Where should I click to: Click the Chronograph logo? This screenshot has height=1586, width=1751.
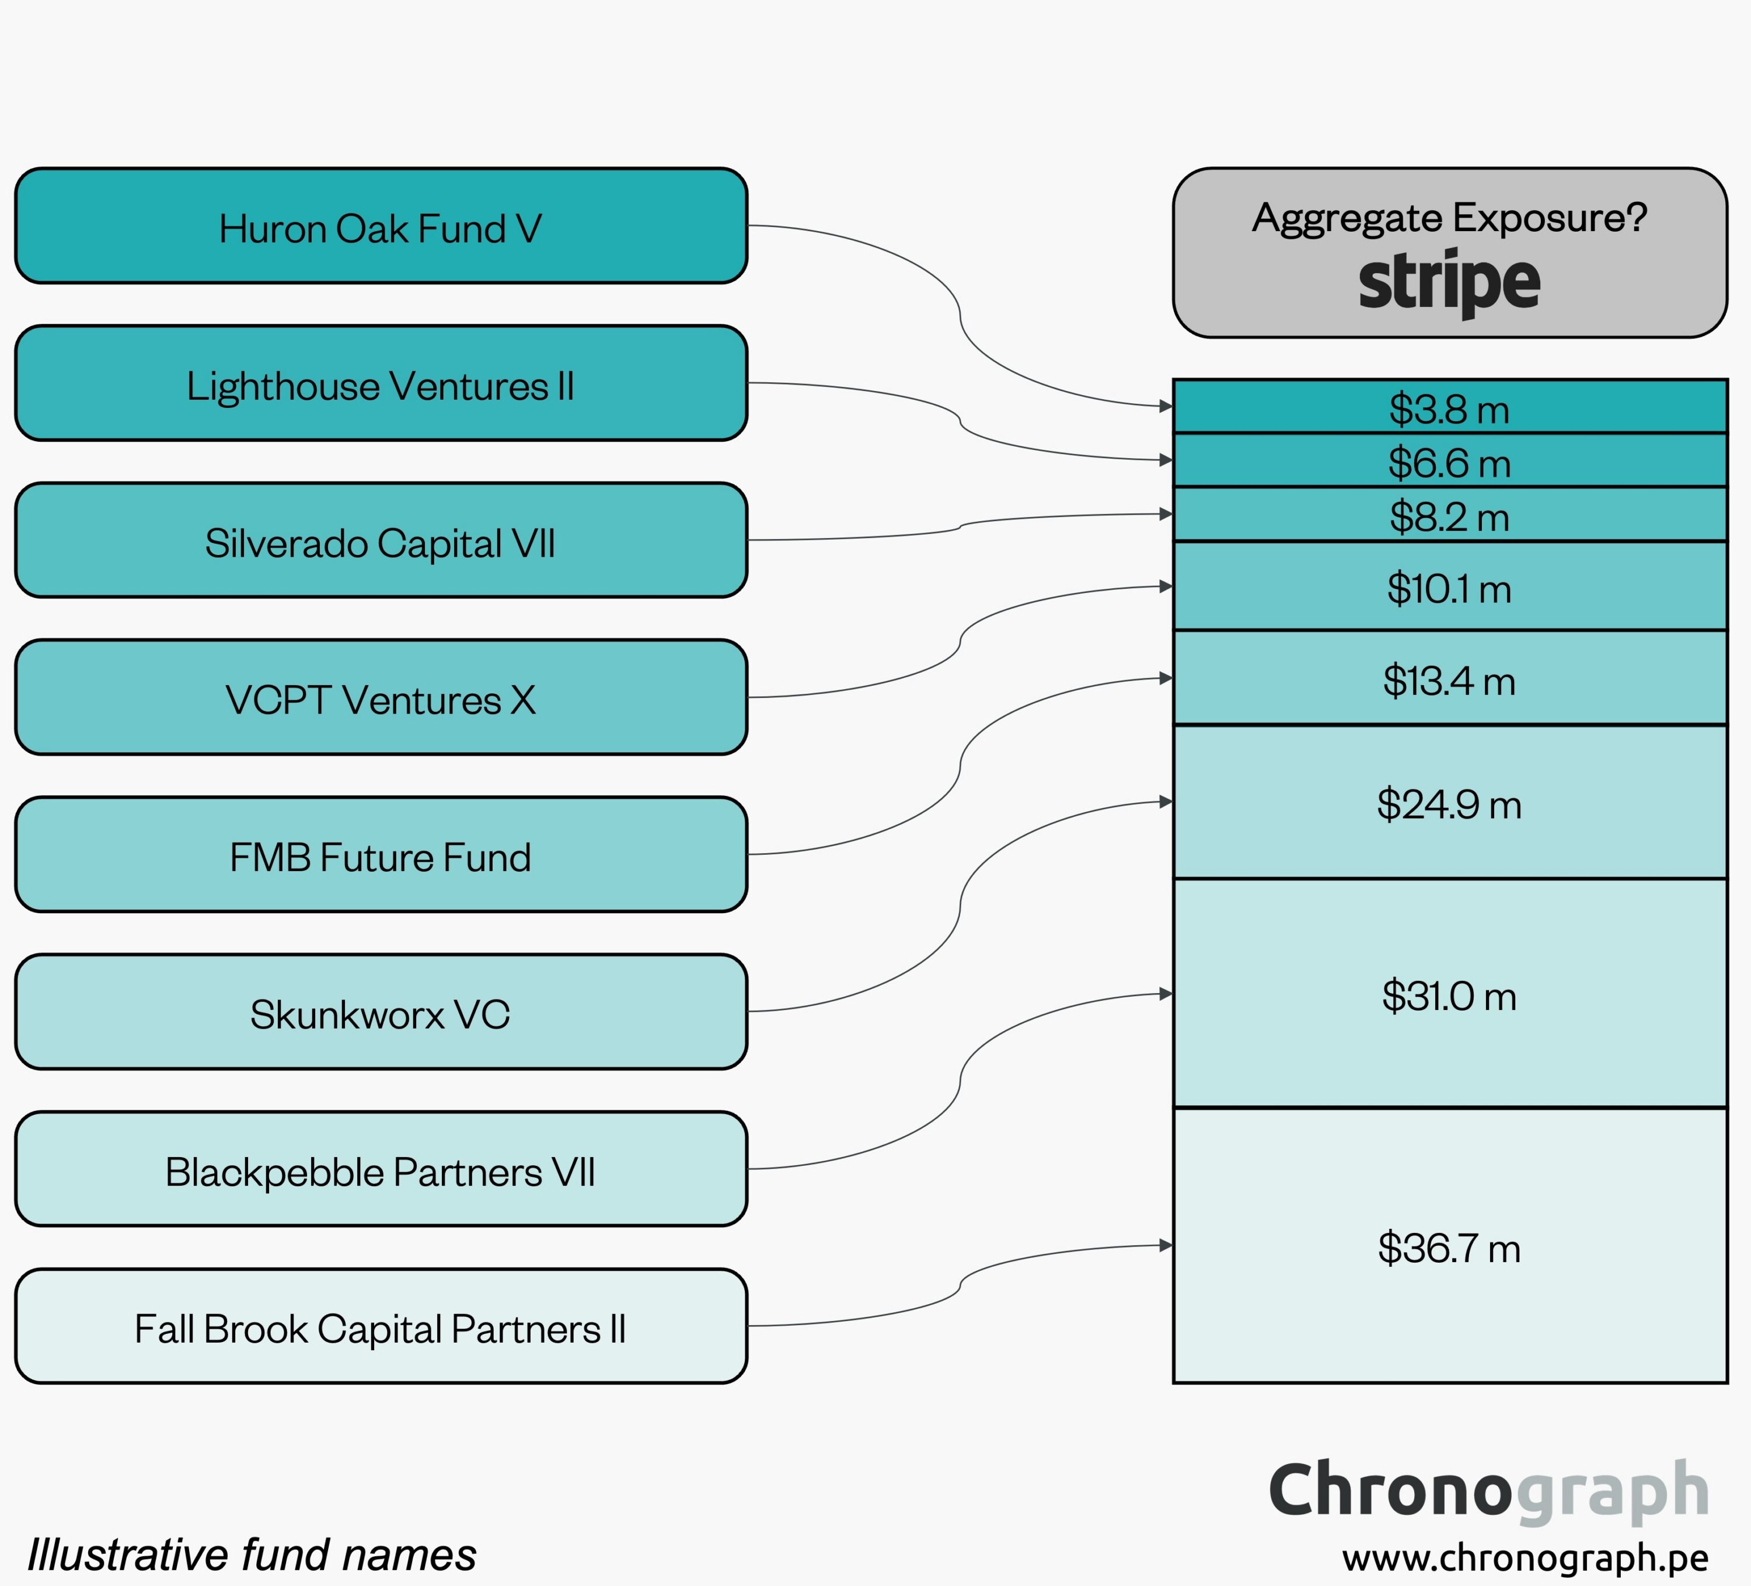click(1488, 1490)
